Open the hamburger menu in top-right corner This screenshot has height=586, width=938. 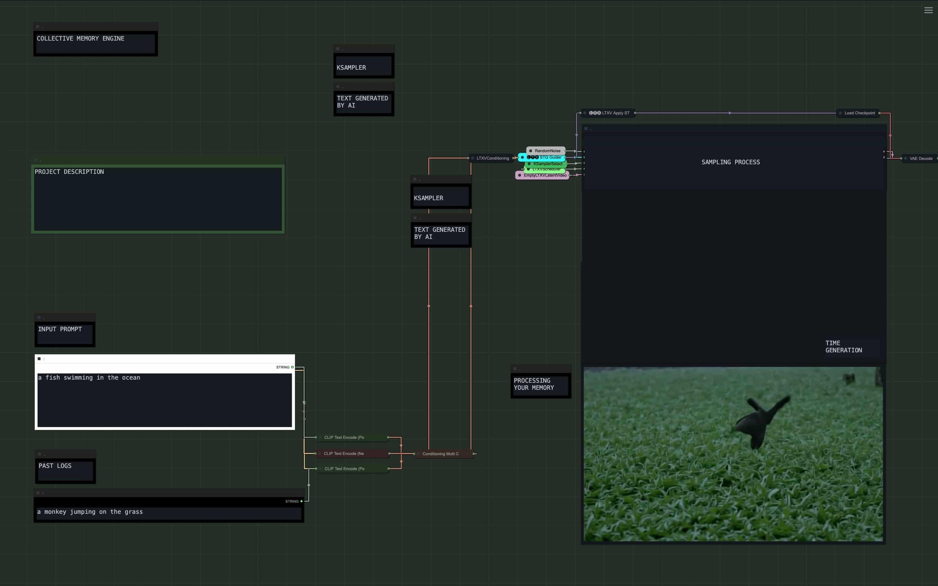(x=928, y=11)
